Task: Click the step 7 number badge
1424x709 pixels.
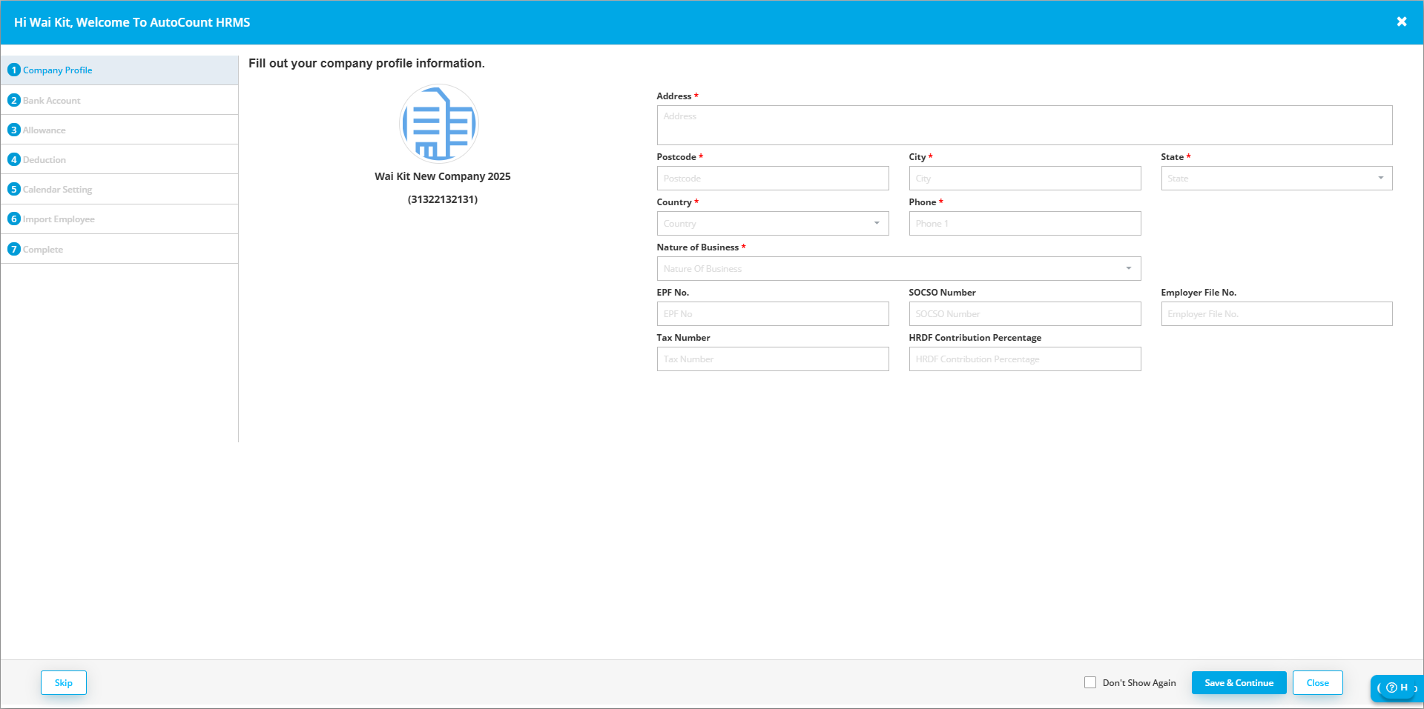Action: 14,249
